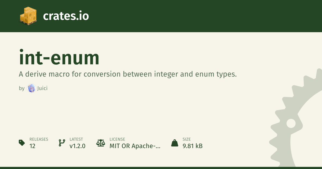Click the crates.io cargo boxes logo
The width and height of the screenshot is (322, 169).
click(28, 16)
